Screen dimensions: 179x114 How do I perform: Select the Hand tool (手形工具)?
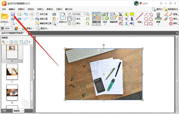point(42,14)
